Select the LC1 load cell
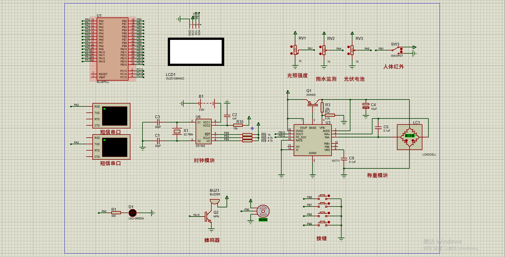505x257 pixels. coord(410,137)
